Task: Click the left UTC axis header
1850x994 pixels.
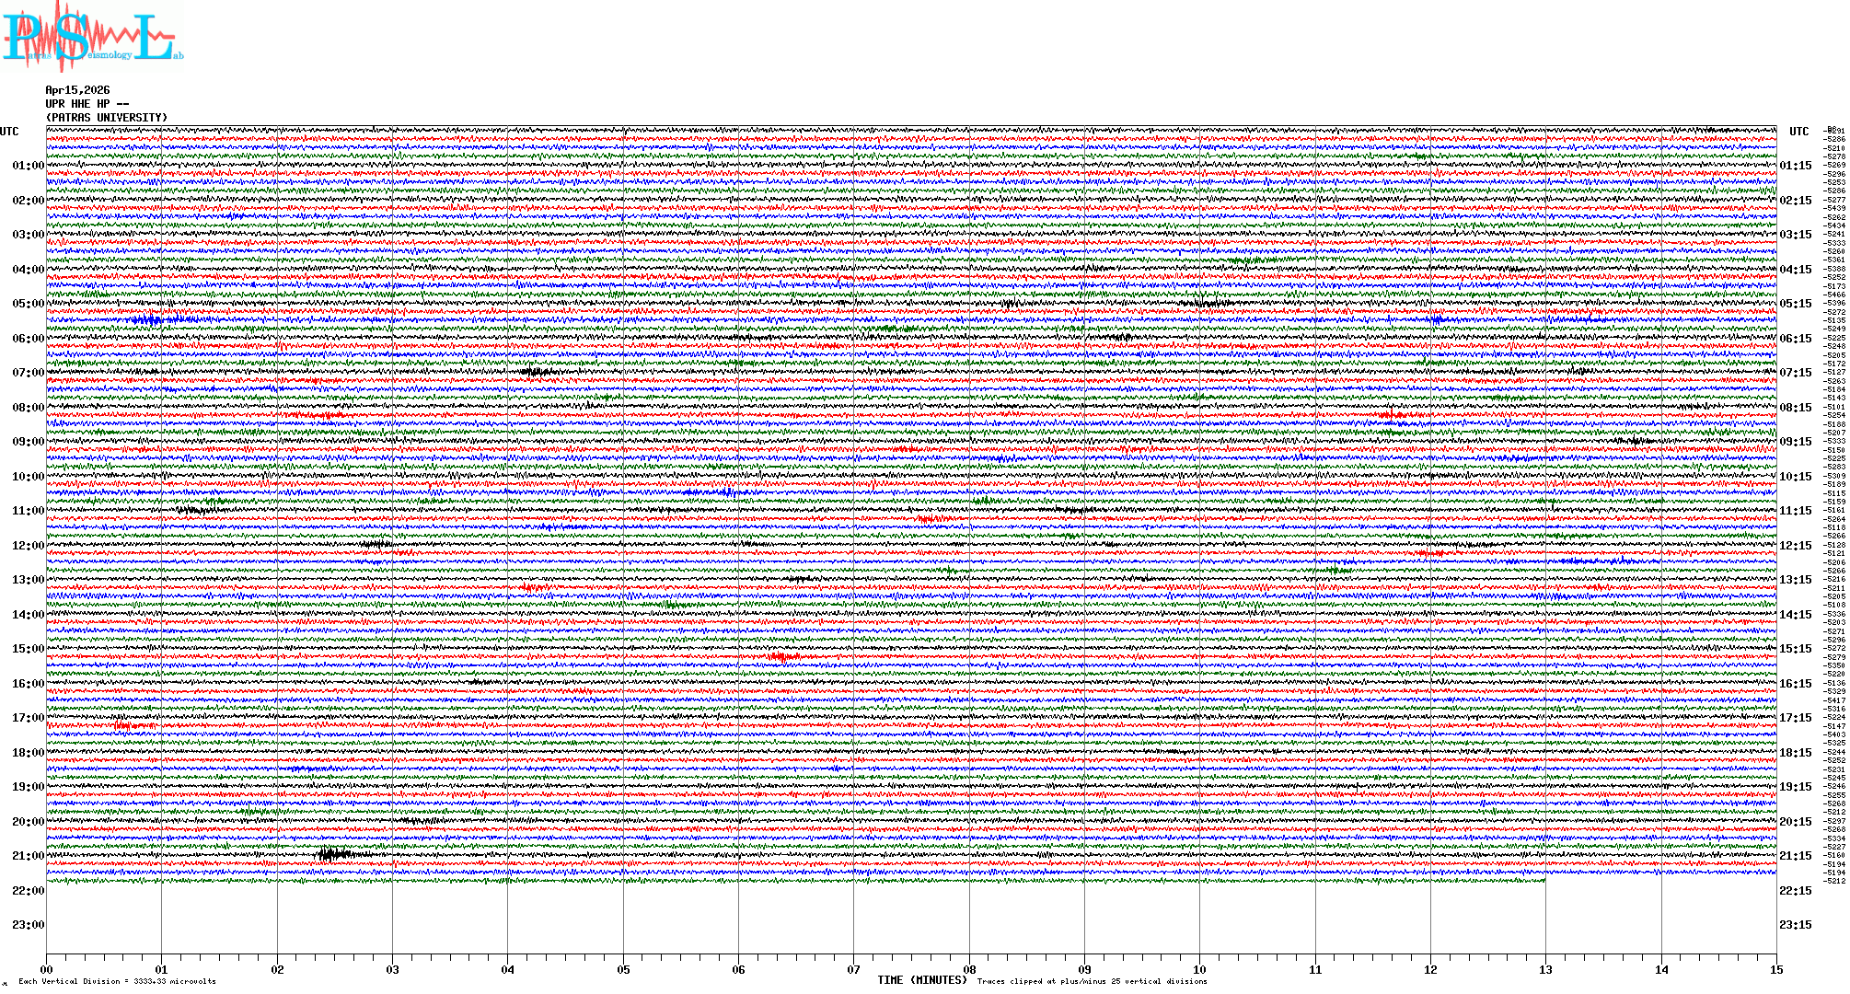Action: point(9,132)
